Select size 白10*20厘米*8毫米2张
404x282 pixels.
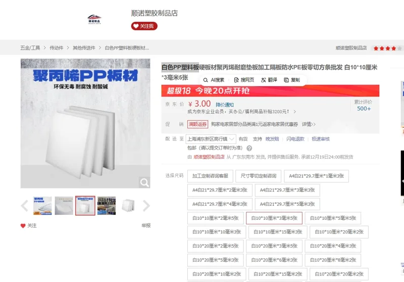[x=333, y=260]
